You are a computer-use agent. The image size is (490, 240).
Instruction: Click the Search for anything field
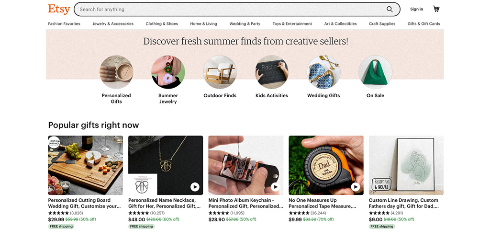click(x=230, y=9)
